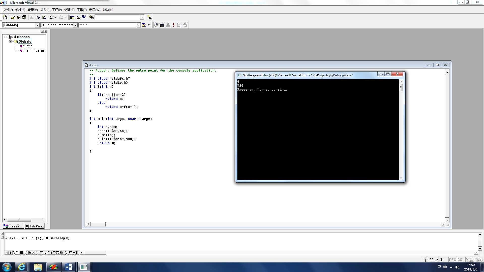Open the main function members dropdown
484x272 pixels.
point(139,25)
